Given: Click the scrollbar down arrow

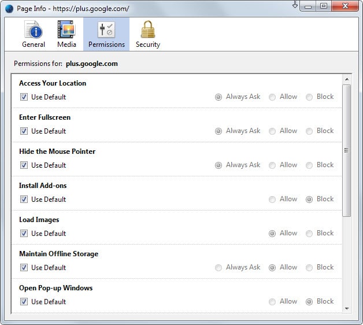Looking at the screenshot, I should click(x=347, y=309).
